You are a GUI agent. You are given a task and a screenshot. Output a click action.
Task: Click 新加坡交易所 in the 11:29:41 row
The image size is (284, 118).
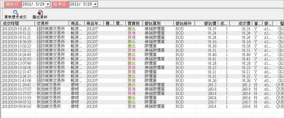49,85
